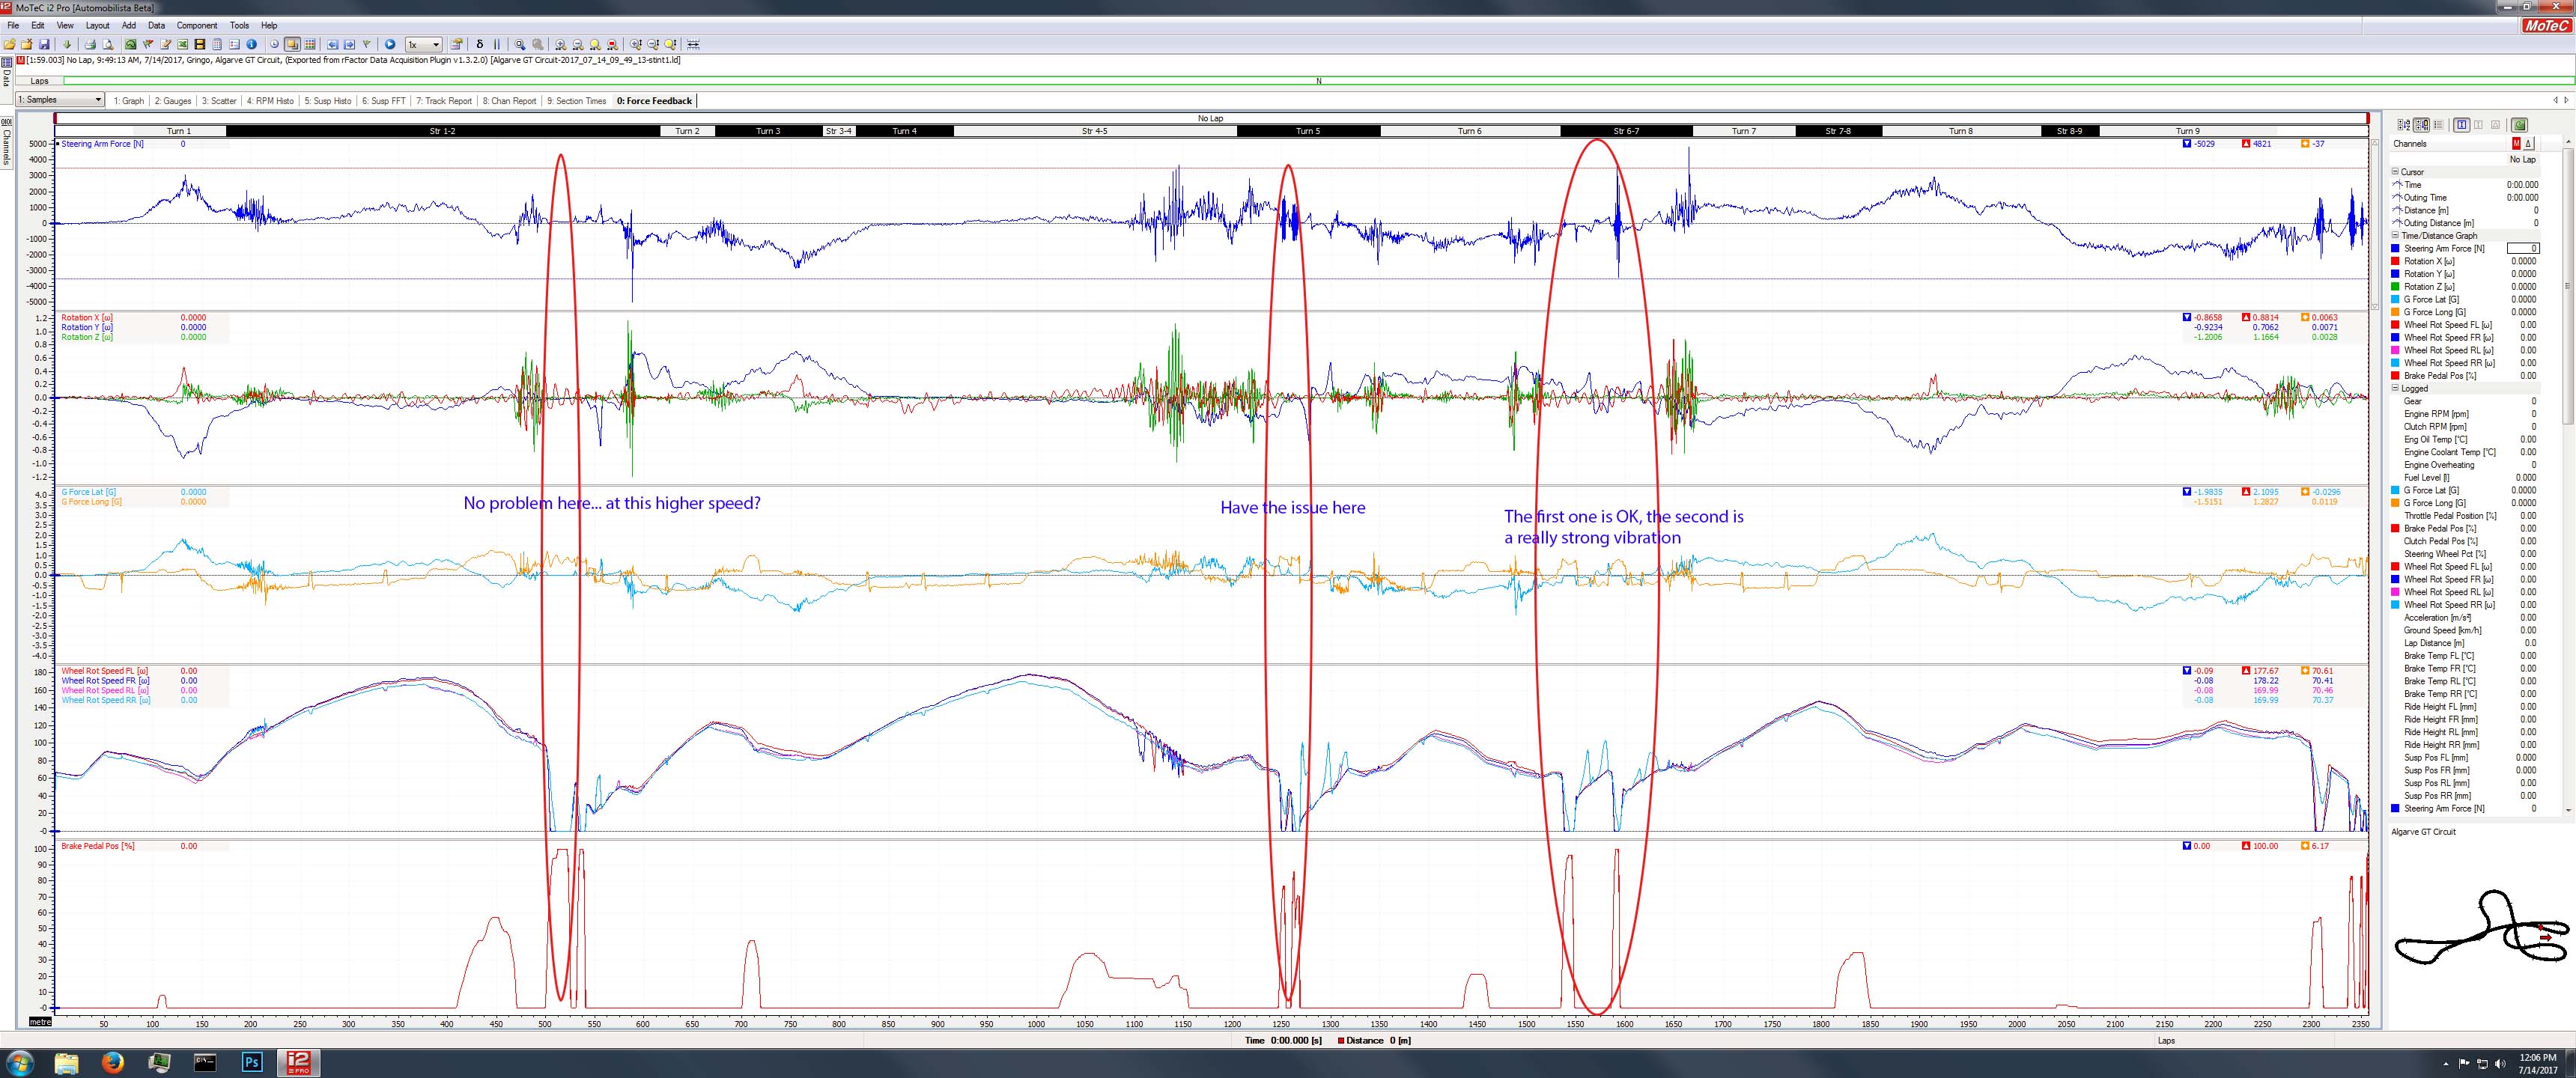Toggle delta variance symbol icon
2576x1078 pixels.
(x=480, y=44)
